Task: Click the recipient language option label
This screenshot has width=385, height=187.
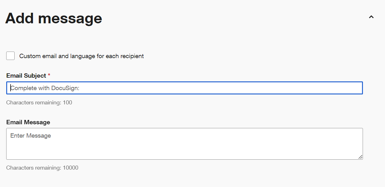Action: (81, 56)
